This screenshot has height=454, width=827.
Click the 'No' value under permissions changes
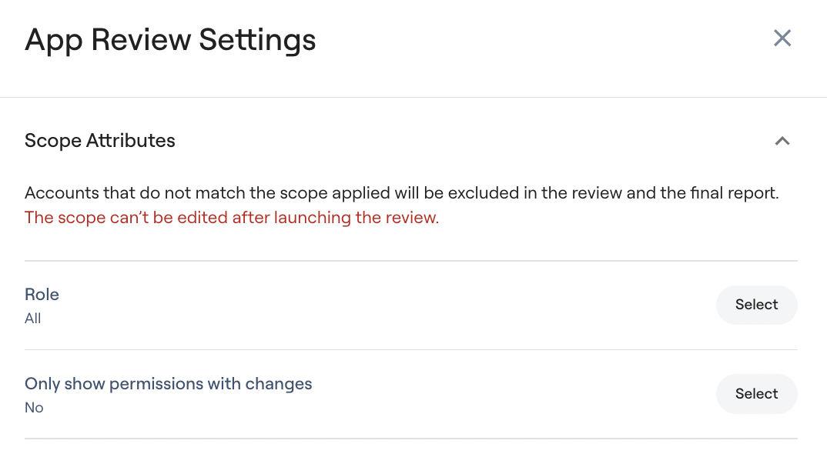click(34, 408)
